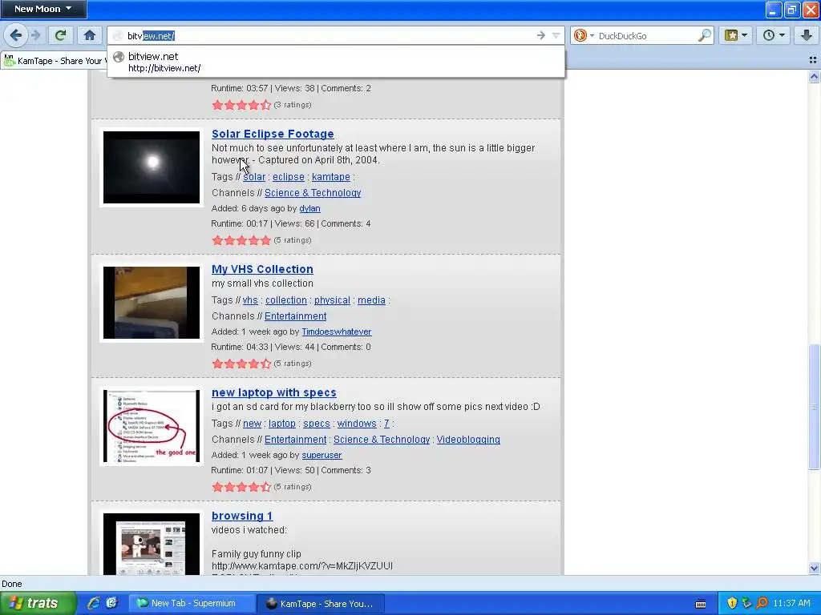Follow the 'vhs' tag link
This screenshot has width=821, height=615.
(x=250, y=300)
